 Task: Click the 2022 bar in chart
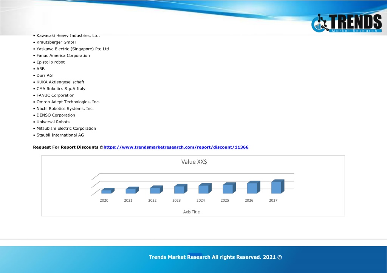click(156, 190)
